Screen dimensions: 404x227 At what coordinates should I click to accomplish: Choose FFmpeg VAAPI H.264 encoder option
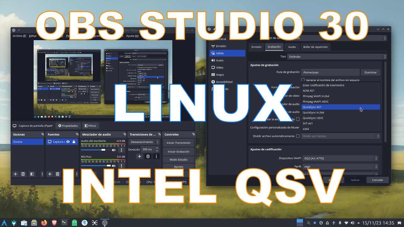pos(341,96)
